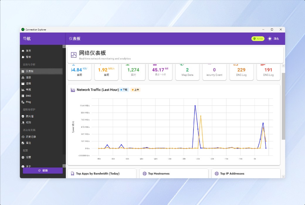Open the 关于 about info icon
The width and height of the screenshot is (305, 205).
point(23,167)
